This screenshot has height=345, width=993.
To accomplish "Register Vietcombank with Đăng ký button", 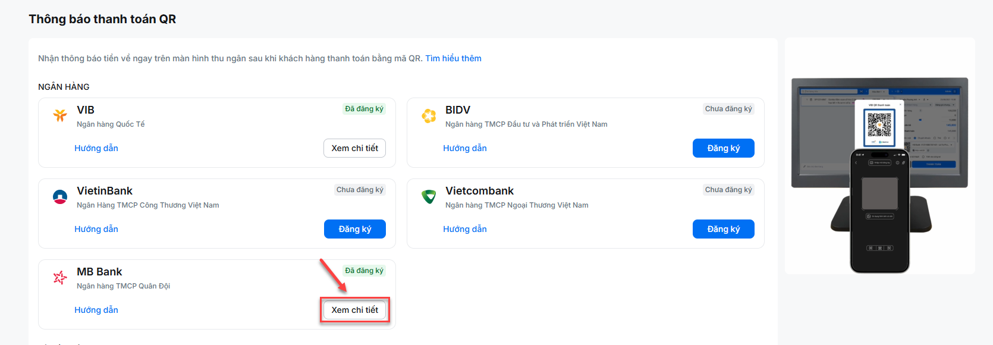I will [724, 229].
